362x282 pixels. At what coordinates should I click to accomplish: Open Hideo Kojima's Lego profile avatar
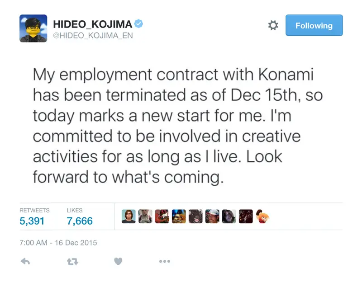click(x=33, y=28)
